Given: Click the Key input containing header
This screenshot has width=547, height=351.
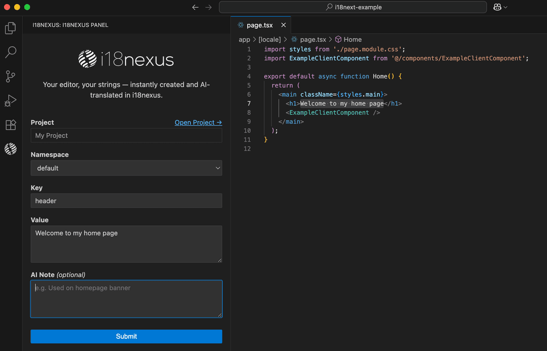Looking at the screenshot, I should pos(126,201).
